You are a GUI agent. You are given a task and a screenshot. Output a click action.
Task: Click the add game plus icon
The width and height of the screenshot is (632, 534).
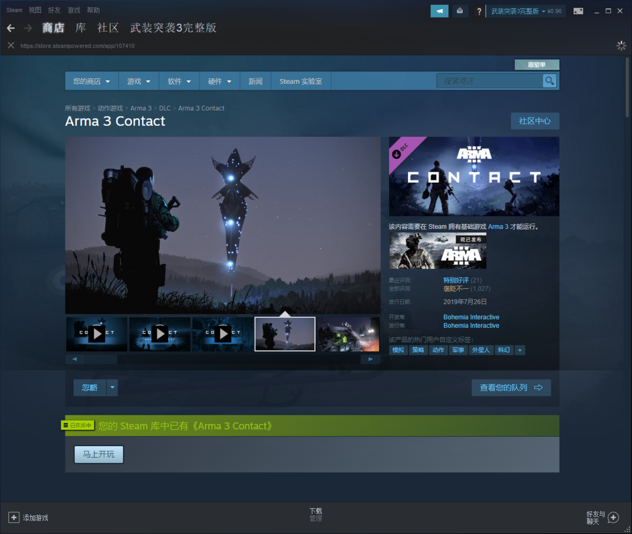(13, 518)
